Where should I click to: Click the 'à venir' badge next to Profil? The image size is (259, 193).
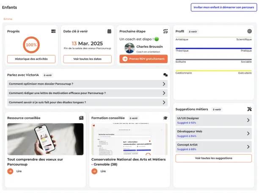coord(193,32)
